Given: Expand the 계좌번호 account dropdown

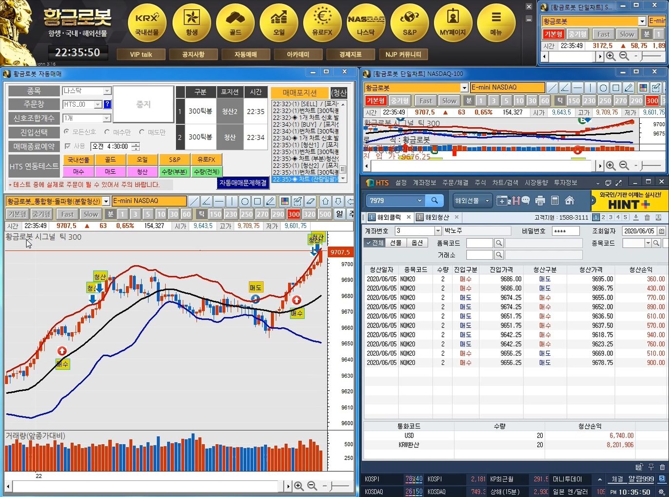Looking at the screenshot, I should (x=437, y=231).
